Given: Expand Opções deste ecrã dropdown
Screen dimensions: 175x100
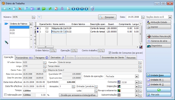Looking at the screenshot, I should pyautogui.click(x=170, y=17).
